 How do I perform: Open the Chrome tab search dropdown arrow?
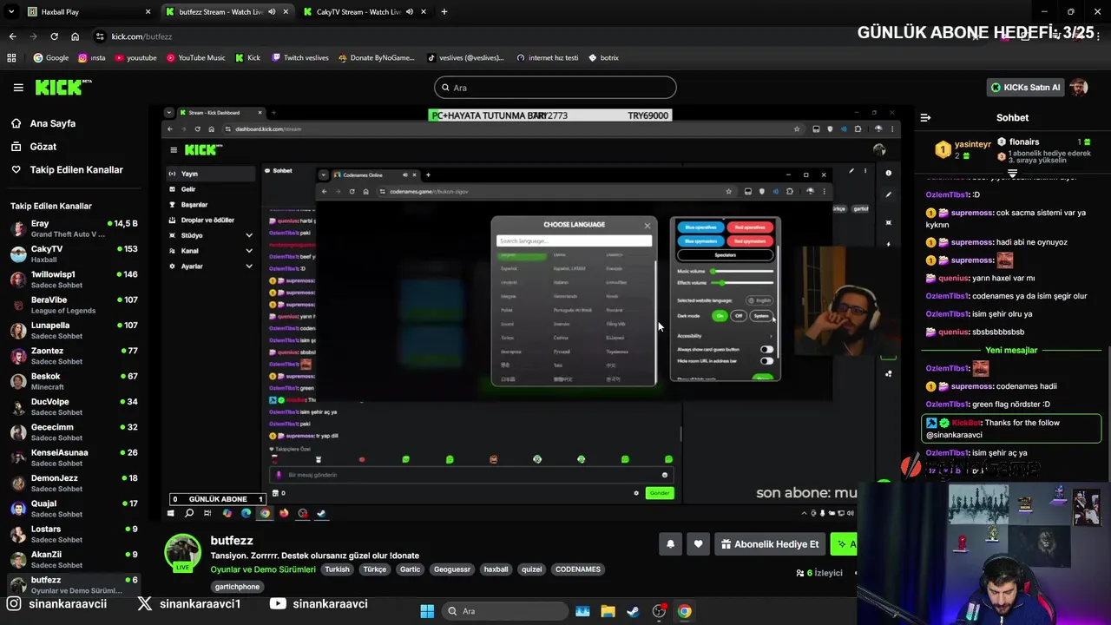point(11,12)
